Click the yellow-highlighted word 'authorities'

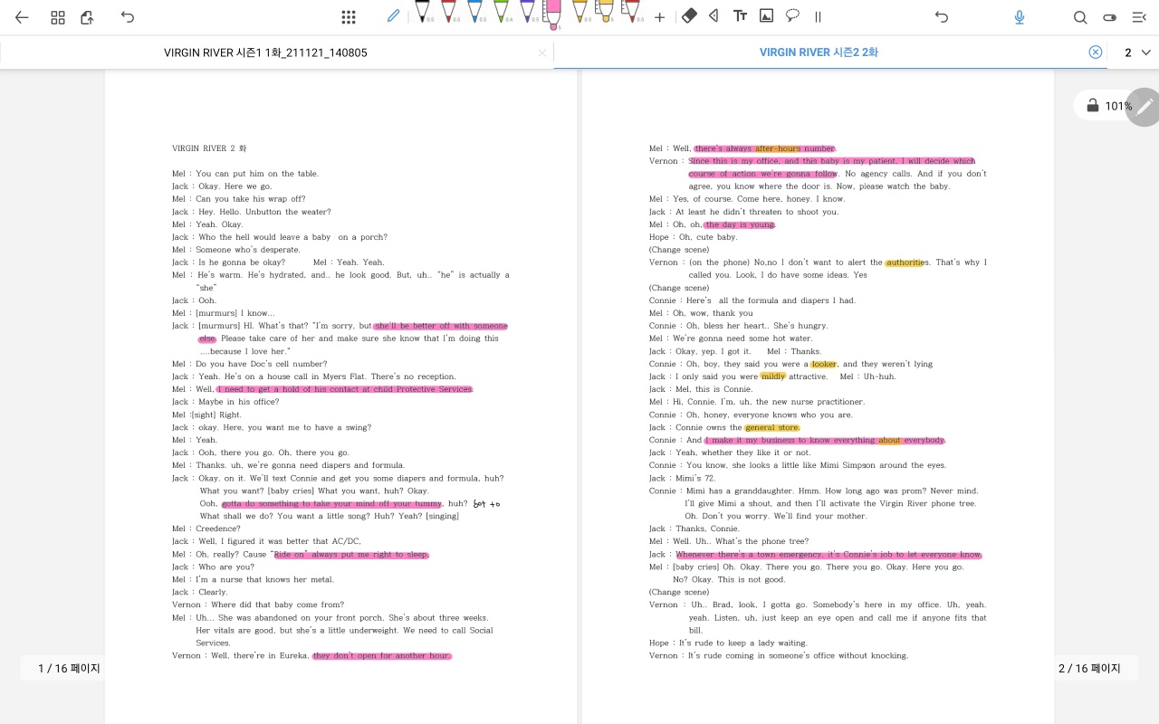pos(905,262)
